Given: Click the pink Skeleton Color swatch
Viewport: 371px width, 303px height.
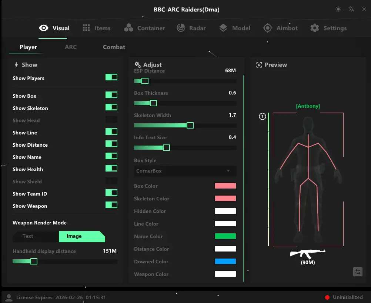Looking at the screenshot, I should coord(225,199).
